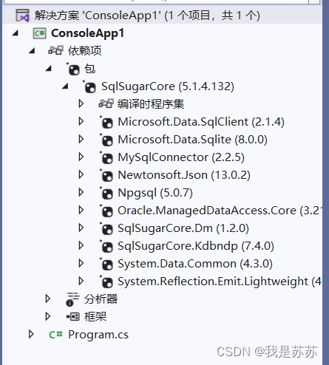
Task: Open the Program.cs file
Action: point(98,335)
